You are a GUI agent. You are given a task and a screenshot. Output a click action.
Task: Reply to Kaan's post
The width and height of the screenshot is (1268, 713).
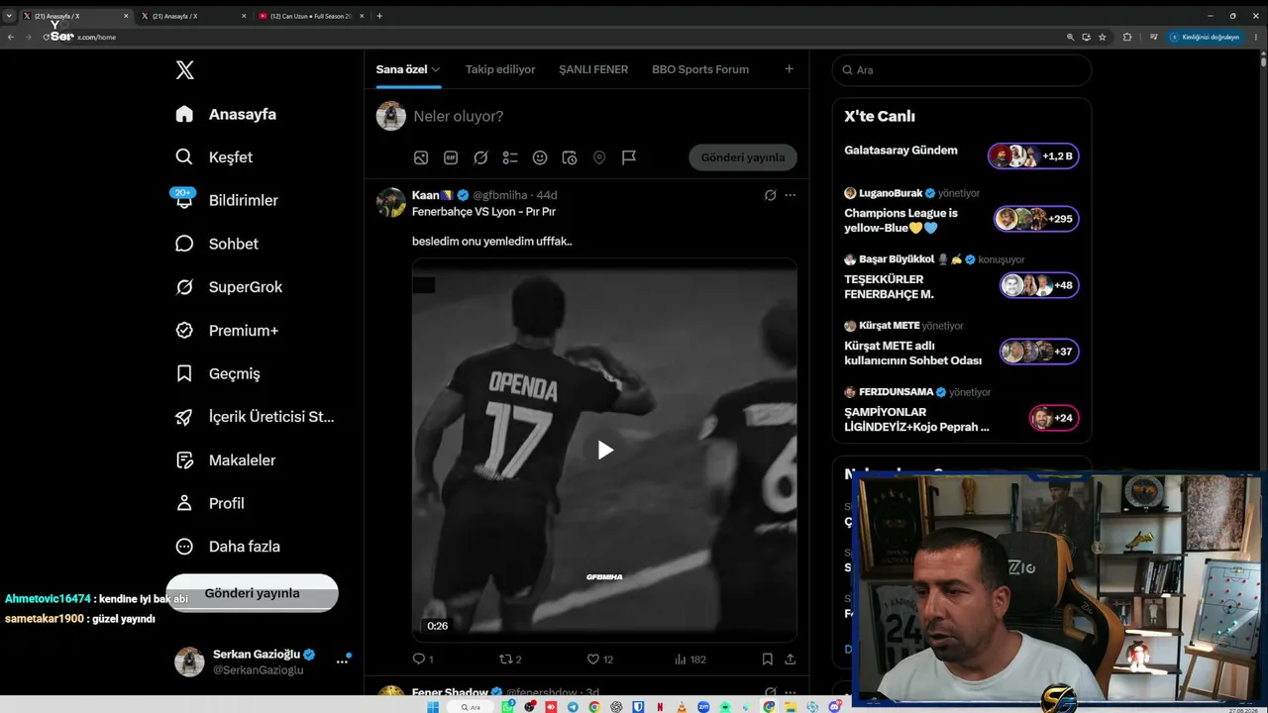423,659
